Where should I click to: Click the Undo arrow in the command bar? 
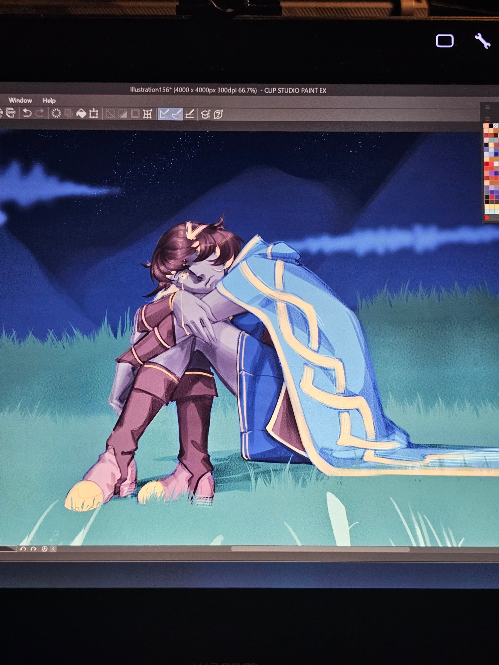coord(27,113)
